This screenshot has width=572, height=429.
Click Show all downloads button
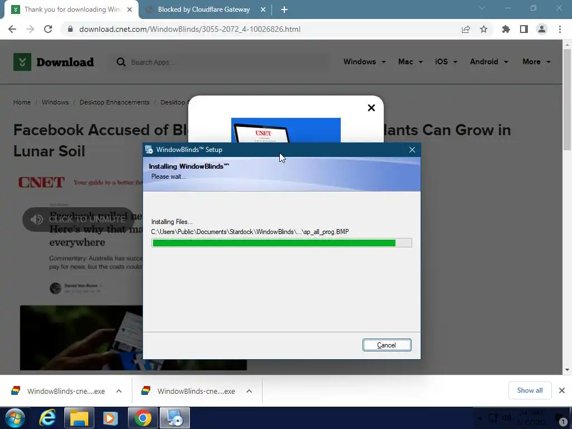tap(530, 390)
